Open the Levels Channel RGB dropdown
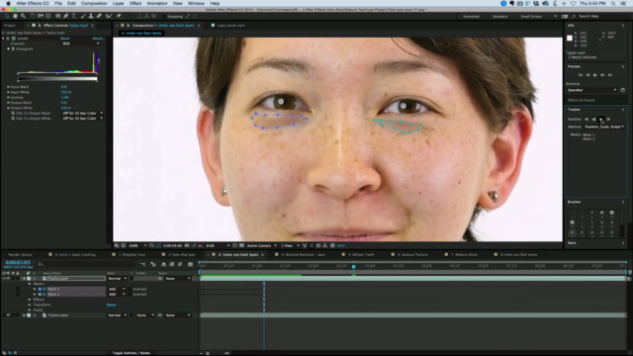The width and height of the screenshot is (633, 356). coord(81,44)
